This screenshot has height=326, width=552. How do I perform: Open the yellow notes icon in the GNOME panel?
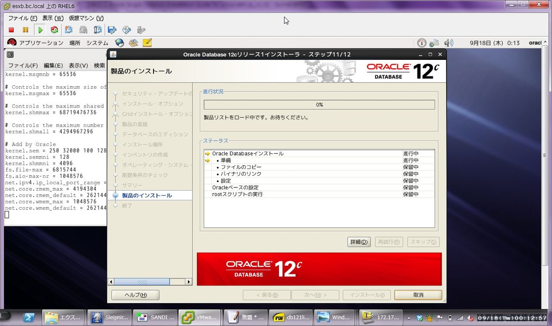pos(147,43)
